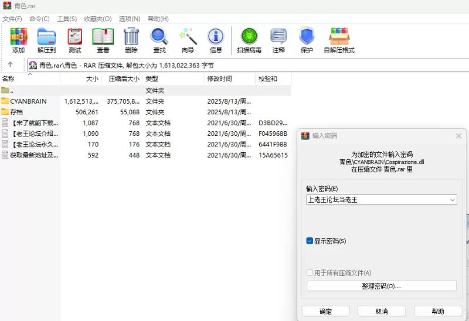Open the 命令(C) menu
Image resolution: width=469 pixels, height=321 pixels.
[x=39, y=19]
